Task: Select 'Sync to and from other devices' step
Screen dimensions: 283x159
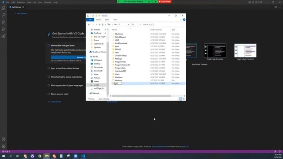Action: click(65, 68)
